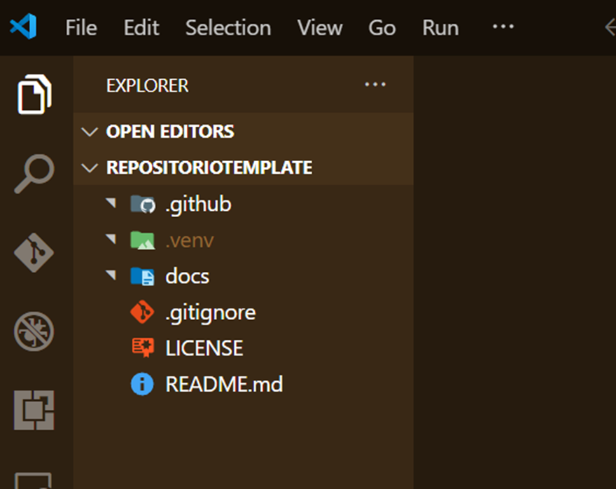Screen dimensions: 616x489
Task: Open the Selection menu
Action: [x=227, y=28]
